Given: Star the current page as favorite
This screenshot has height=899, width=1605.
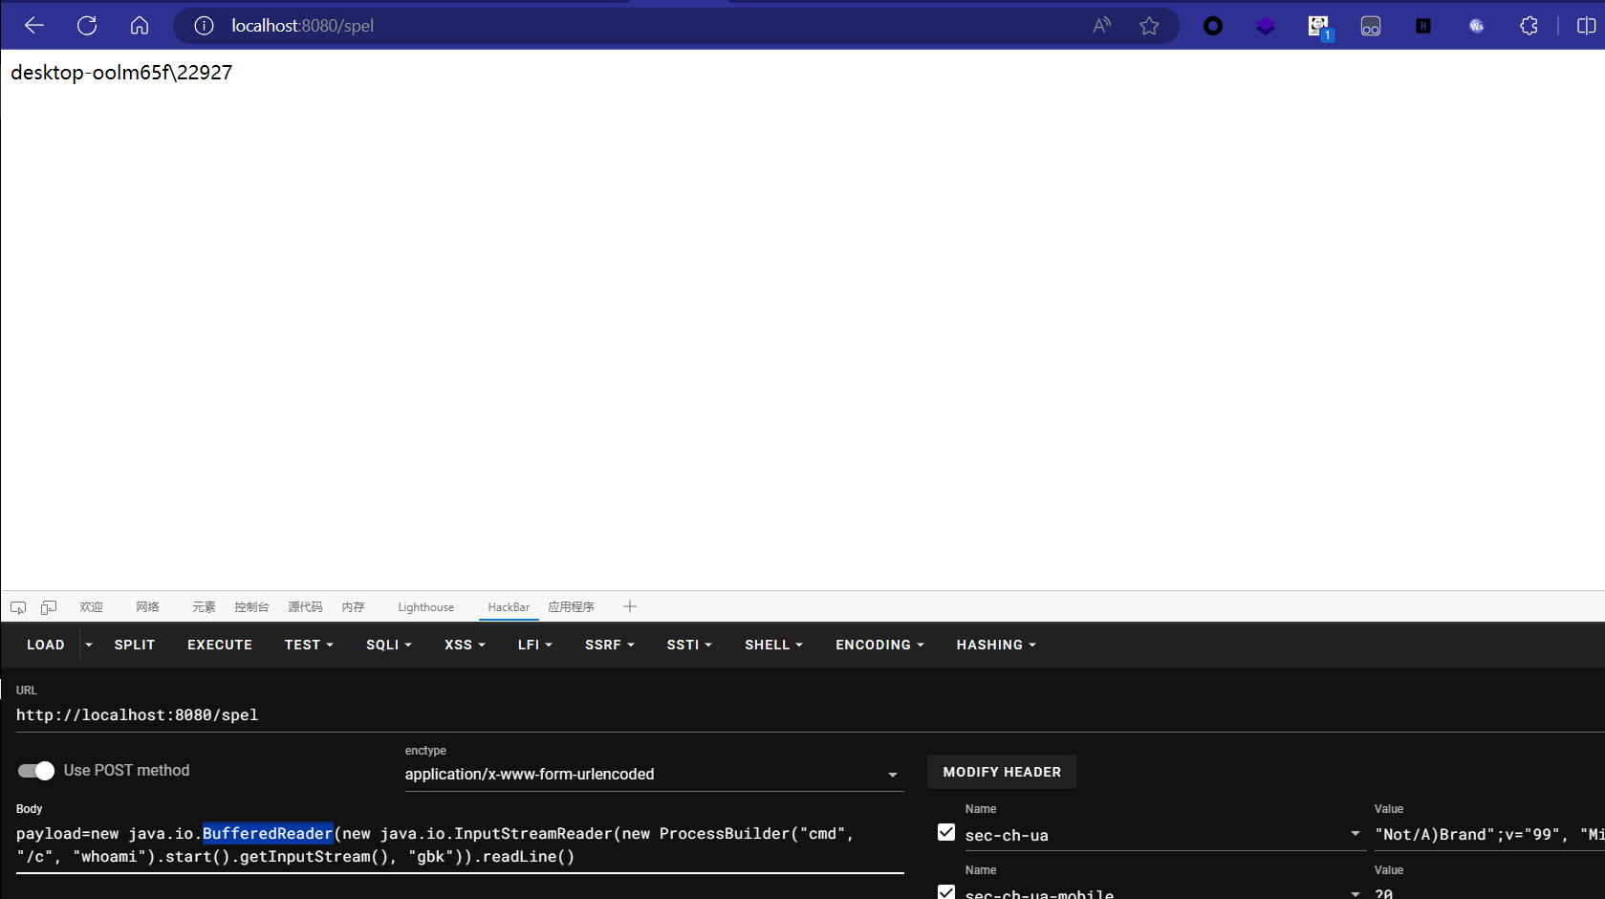Looking at the screenshot, I should 1149,26.
